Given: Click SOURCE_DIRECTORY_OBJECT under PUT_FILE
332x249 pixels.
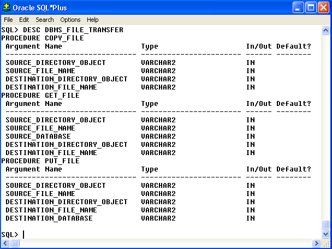Looking at the screenshot, I should tap(56, 186).
